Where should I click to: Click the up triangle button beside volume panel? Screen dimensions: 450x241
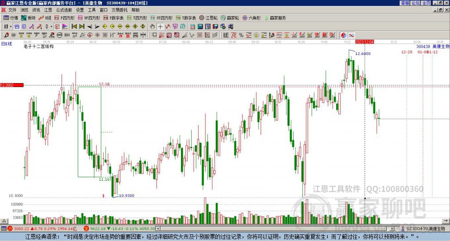4,221
